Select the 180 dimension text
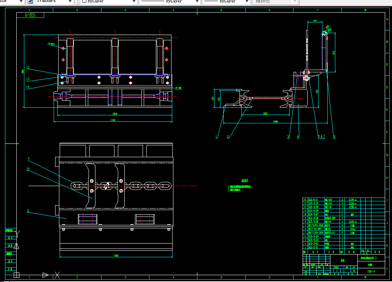The image size is (392, 282). point(315,21)
